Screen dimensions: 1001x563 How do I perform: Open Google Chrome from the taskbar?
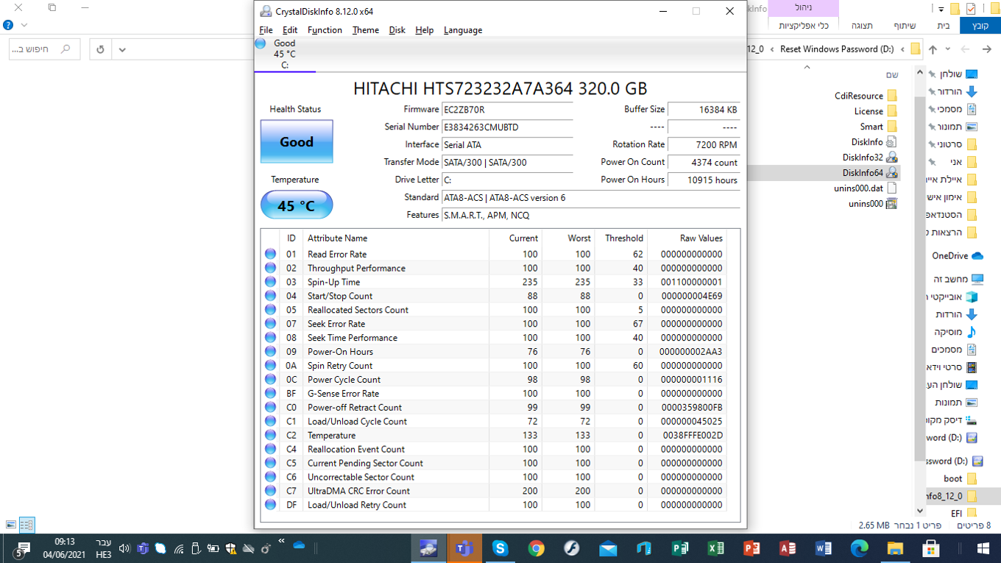[536, 548]
